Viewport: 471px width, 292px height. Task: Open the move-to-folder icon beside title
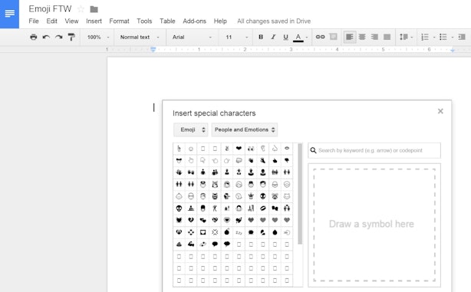pos(94,9)
